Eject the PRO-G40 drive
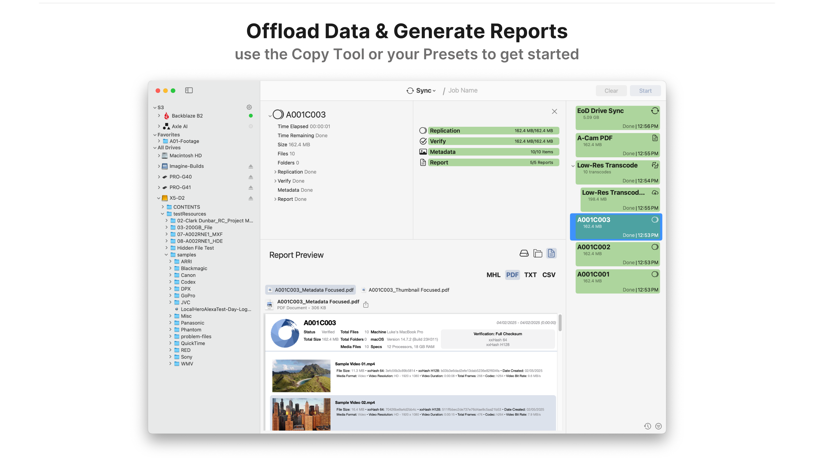Viewport: 814px width, 458px height. [251, 177]
